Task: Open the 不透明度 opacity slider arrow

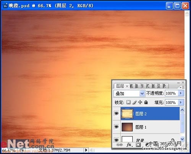Action: (x=181, y=93)
